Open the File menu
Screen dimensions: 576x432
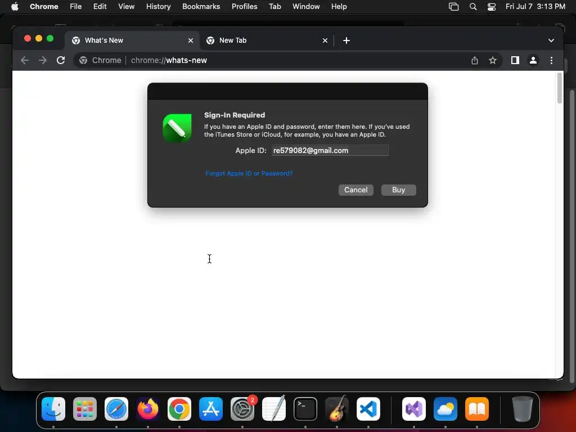(x=76, y=7)
